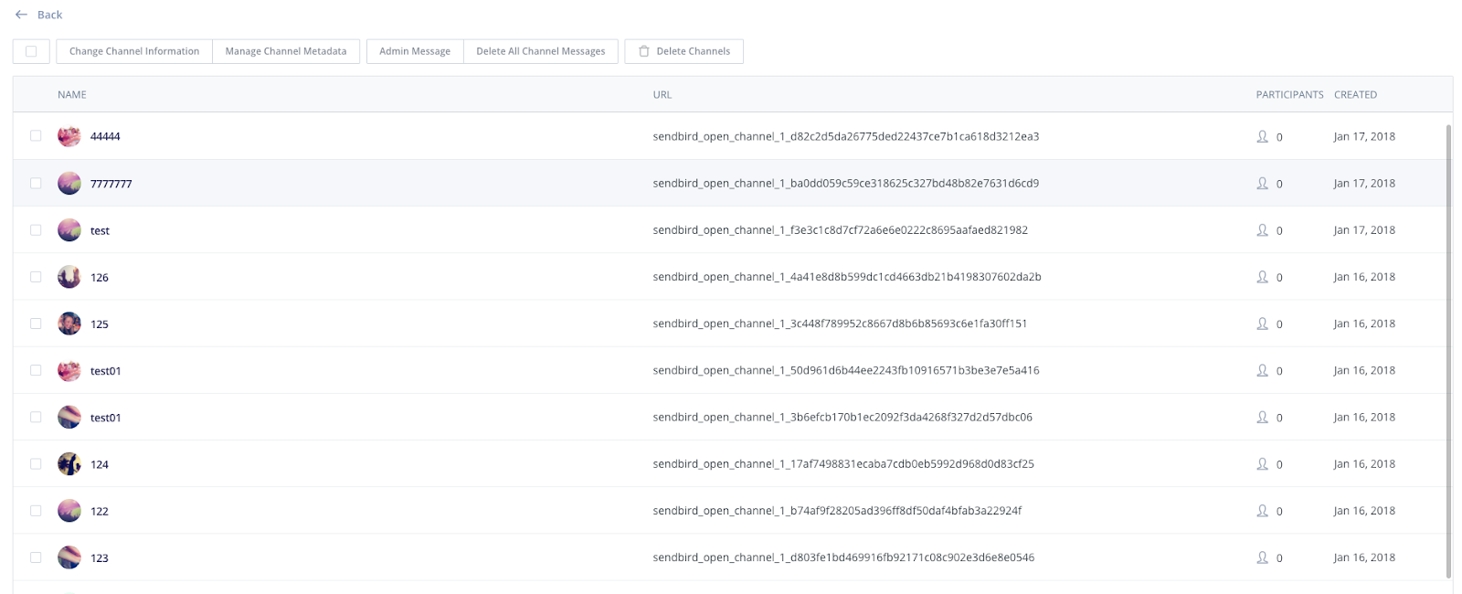The height and width of the screenshot is (594, 1462).
Task: Click the back arrow icon
Action: point(21,15)
